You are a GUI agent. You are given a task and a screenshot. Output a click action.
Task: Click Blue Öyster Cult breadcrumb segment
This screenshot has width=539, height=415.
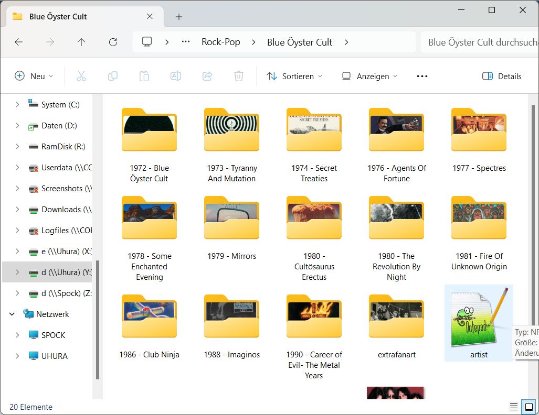[x=300, y=42]
